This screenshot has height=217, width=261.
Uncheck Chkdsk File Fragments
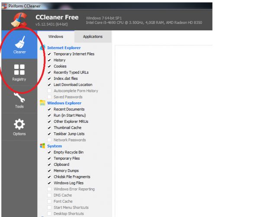click(49, 177)
